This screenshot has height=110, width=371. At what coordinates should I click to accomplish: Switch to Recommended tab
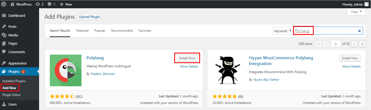tap(122, 31)
